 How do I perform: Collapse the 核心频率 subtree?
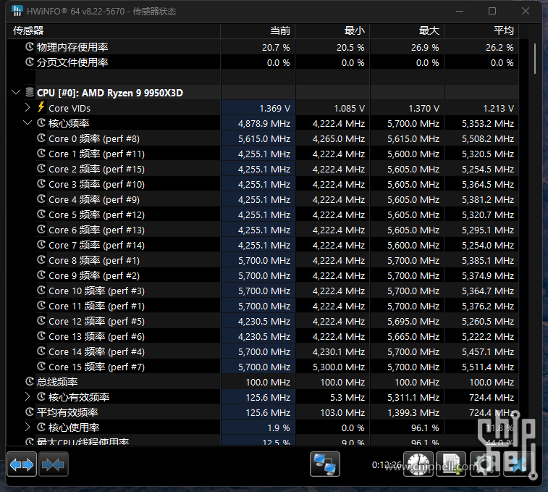coord(28,123)
